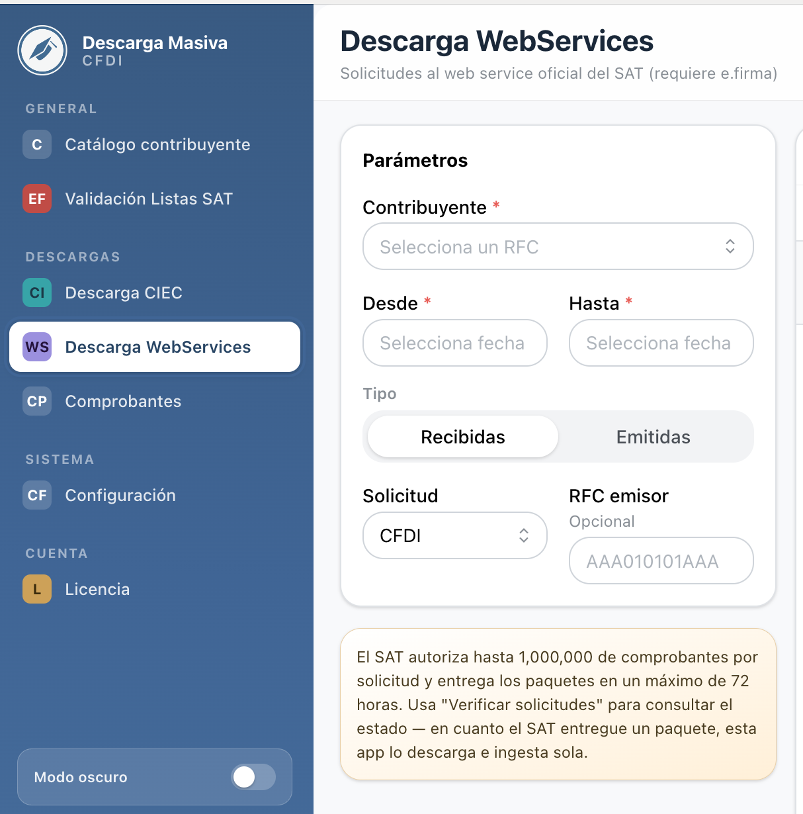Image resolution: width=803 pixels, height=814 pixels.
Task: Click the CF configuration badge icon
Action: [x=37, y=495]
